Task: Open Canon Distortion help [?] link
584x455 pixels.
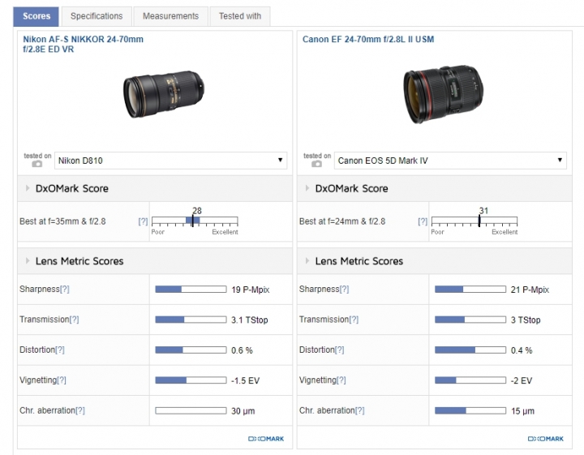Action: (x=340, y=350)
